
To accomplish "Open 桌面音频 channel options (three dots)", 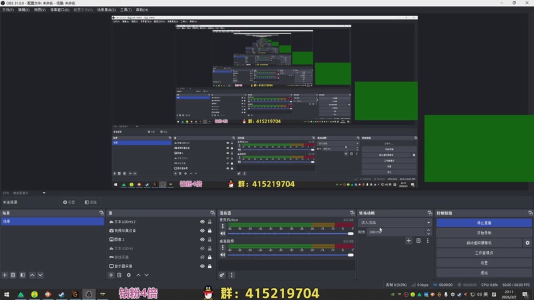I will [223, 247].
